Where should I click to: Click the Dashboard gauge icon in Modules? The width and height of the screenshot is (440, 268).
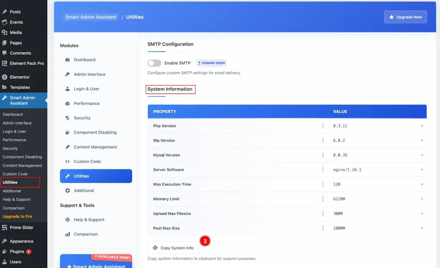[x=67, y=60]
